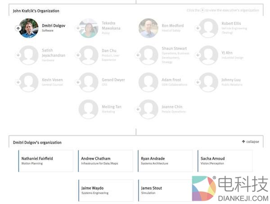Click the collapse link in Dmitri Dolgov's organization
This screenshot has width=270, height=204.
pyautogui.click(x=250, y=142)
